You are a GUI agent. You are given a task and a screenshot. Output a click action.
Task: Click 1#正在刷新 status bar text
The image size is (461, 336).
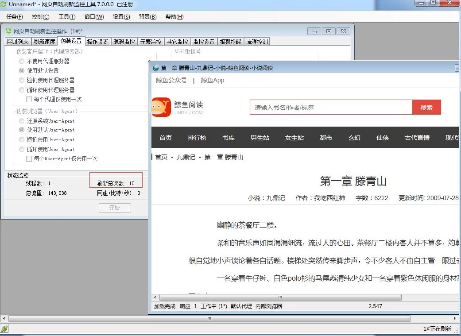pos(437,328)
